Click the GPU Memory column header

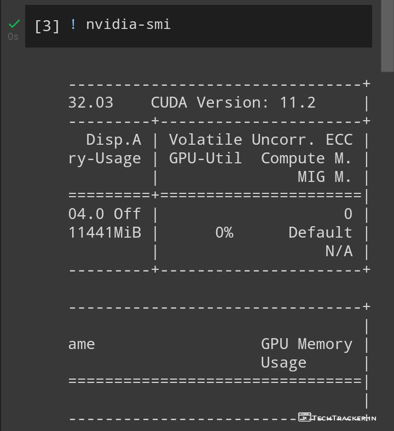click(306, 344)
